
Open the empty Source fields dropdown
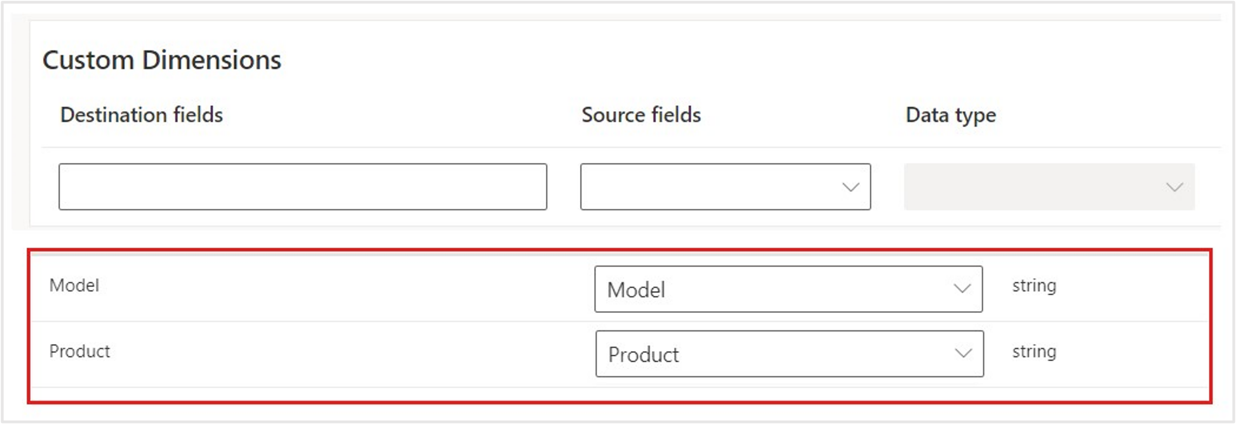[725, 187]
